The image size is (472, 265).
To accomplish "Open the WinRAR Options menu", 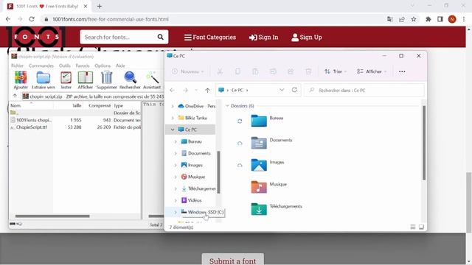I will tap(103, 66).
